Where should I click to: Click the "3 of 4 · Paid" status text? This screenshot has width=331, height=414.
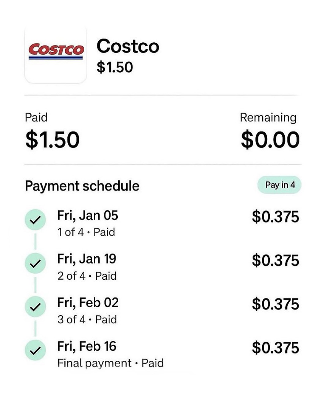click(87, 320)
